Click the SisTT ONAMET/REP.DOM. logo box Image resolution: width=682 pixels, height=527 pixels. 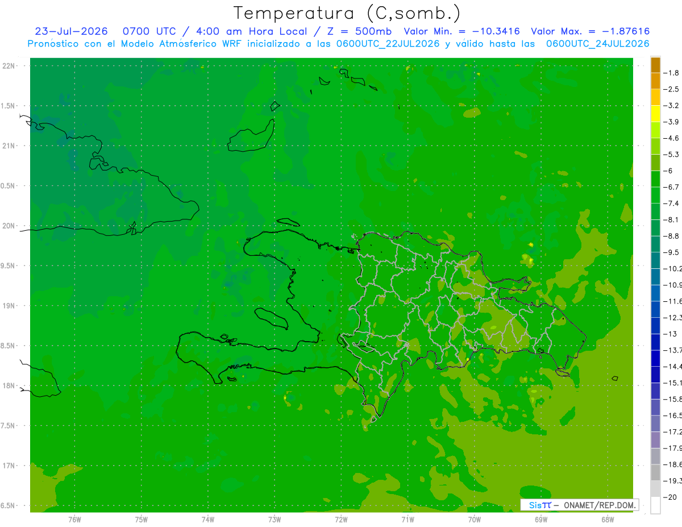click(x=580, y=505)
